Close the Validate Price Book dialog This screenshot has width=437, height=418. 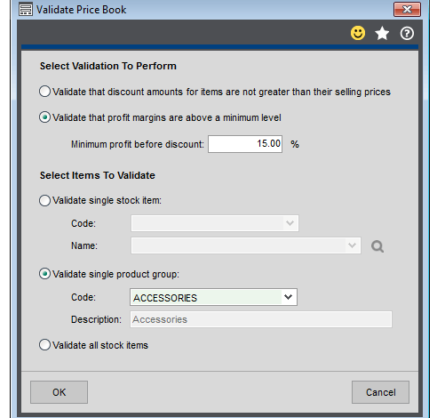click(407, 9)
